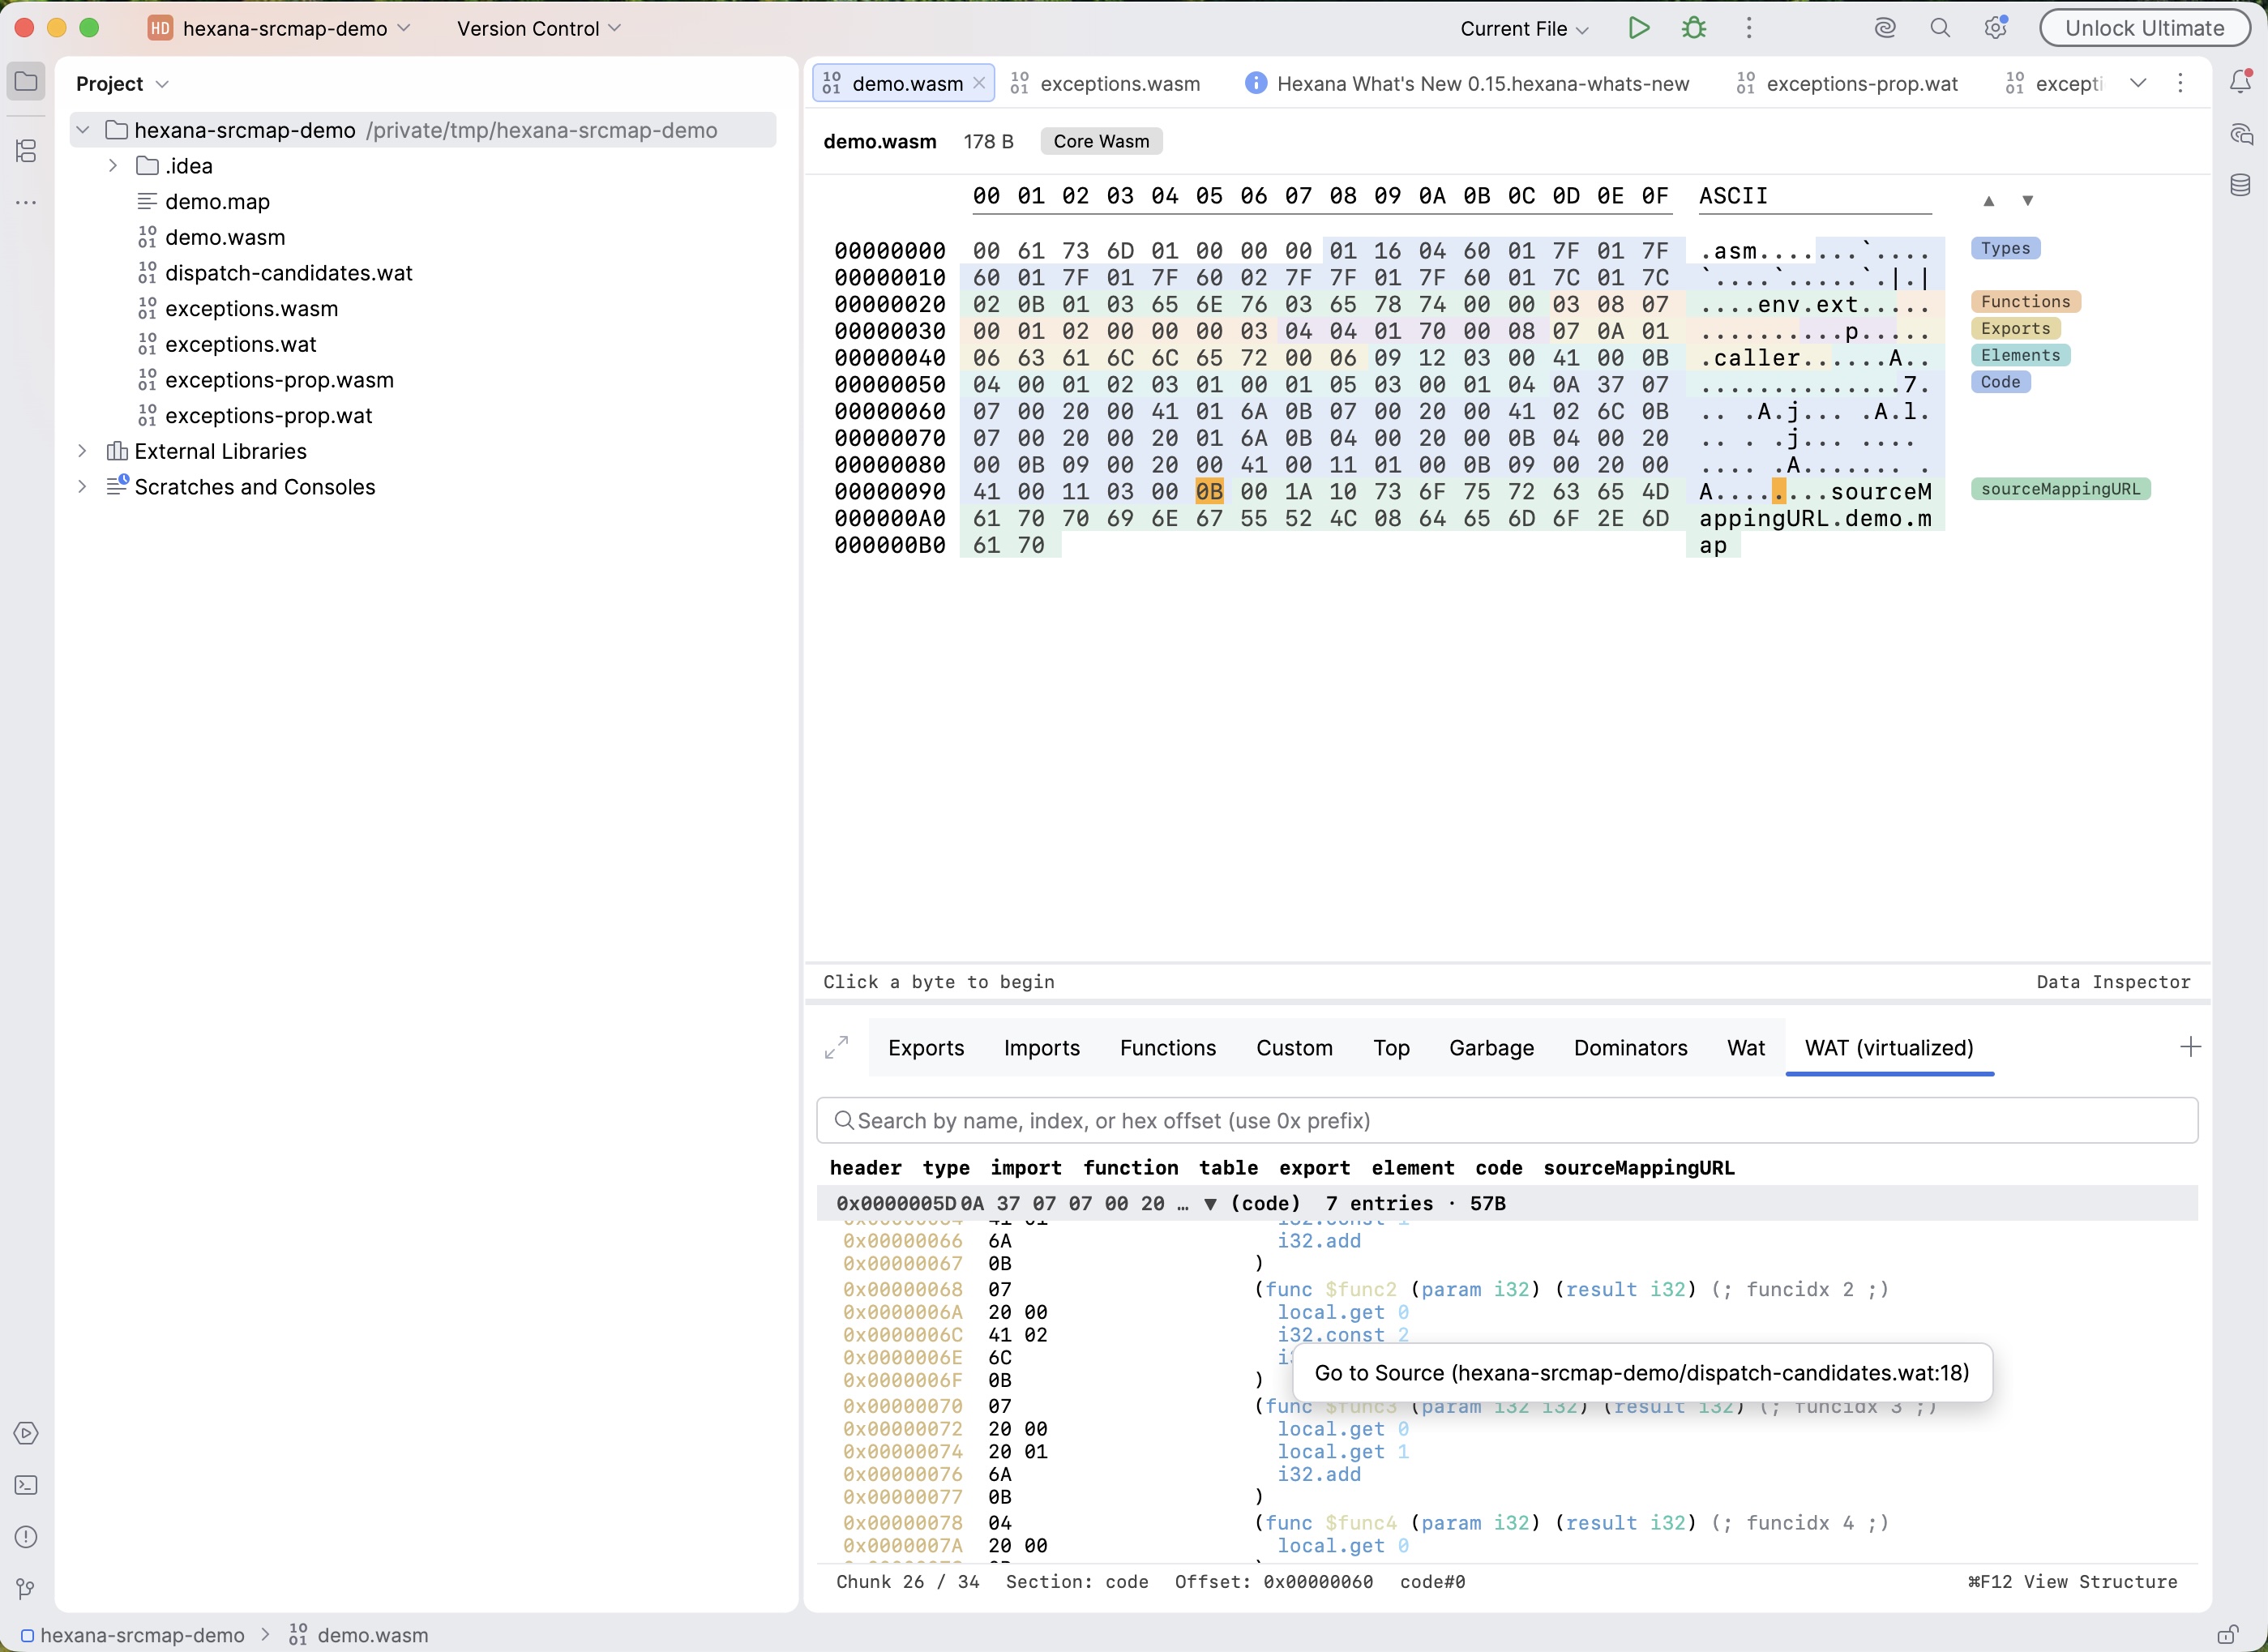Viewport: 2268px width, 1652px height.
Task: Select the Top analysis tab
Action: 1391,1048
